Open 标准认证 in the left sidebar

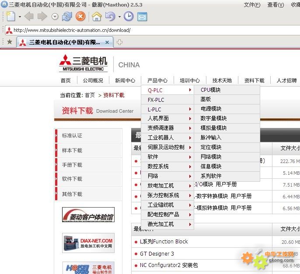point(88,135)
